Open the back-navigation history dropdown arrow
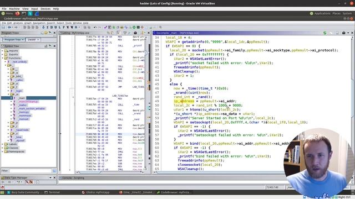Image resolution: width=355 pixels, height=199 pixels. [x=12, y=27]
